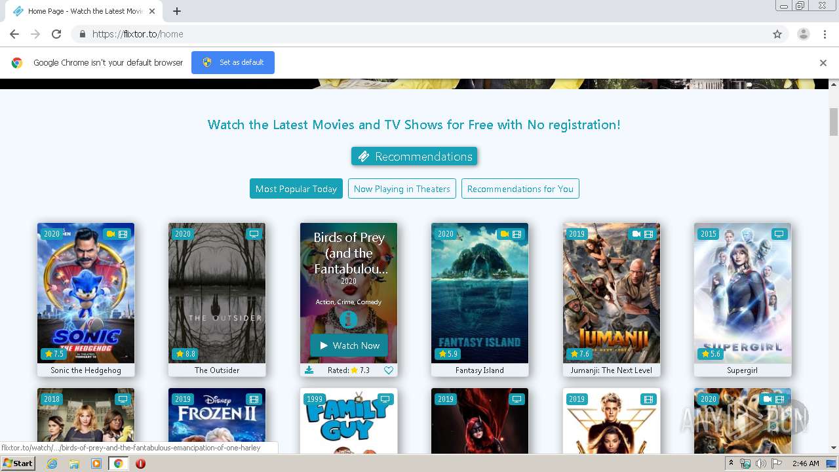Open the Chrome profile avatar
The width and height of the screenshot is (839, 472).
804,34
